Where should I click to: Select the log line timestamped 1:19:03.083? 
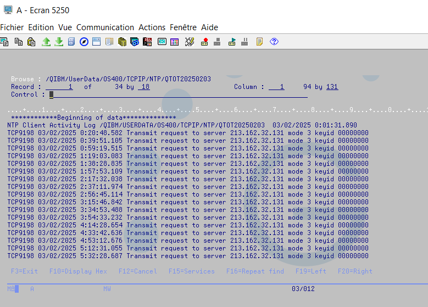[x=188, y=156]
